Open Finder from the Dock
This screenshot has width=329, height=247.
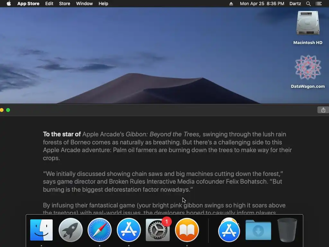coord(41,230)
